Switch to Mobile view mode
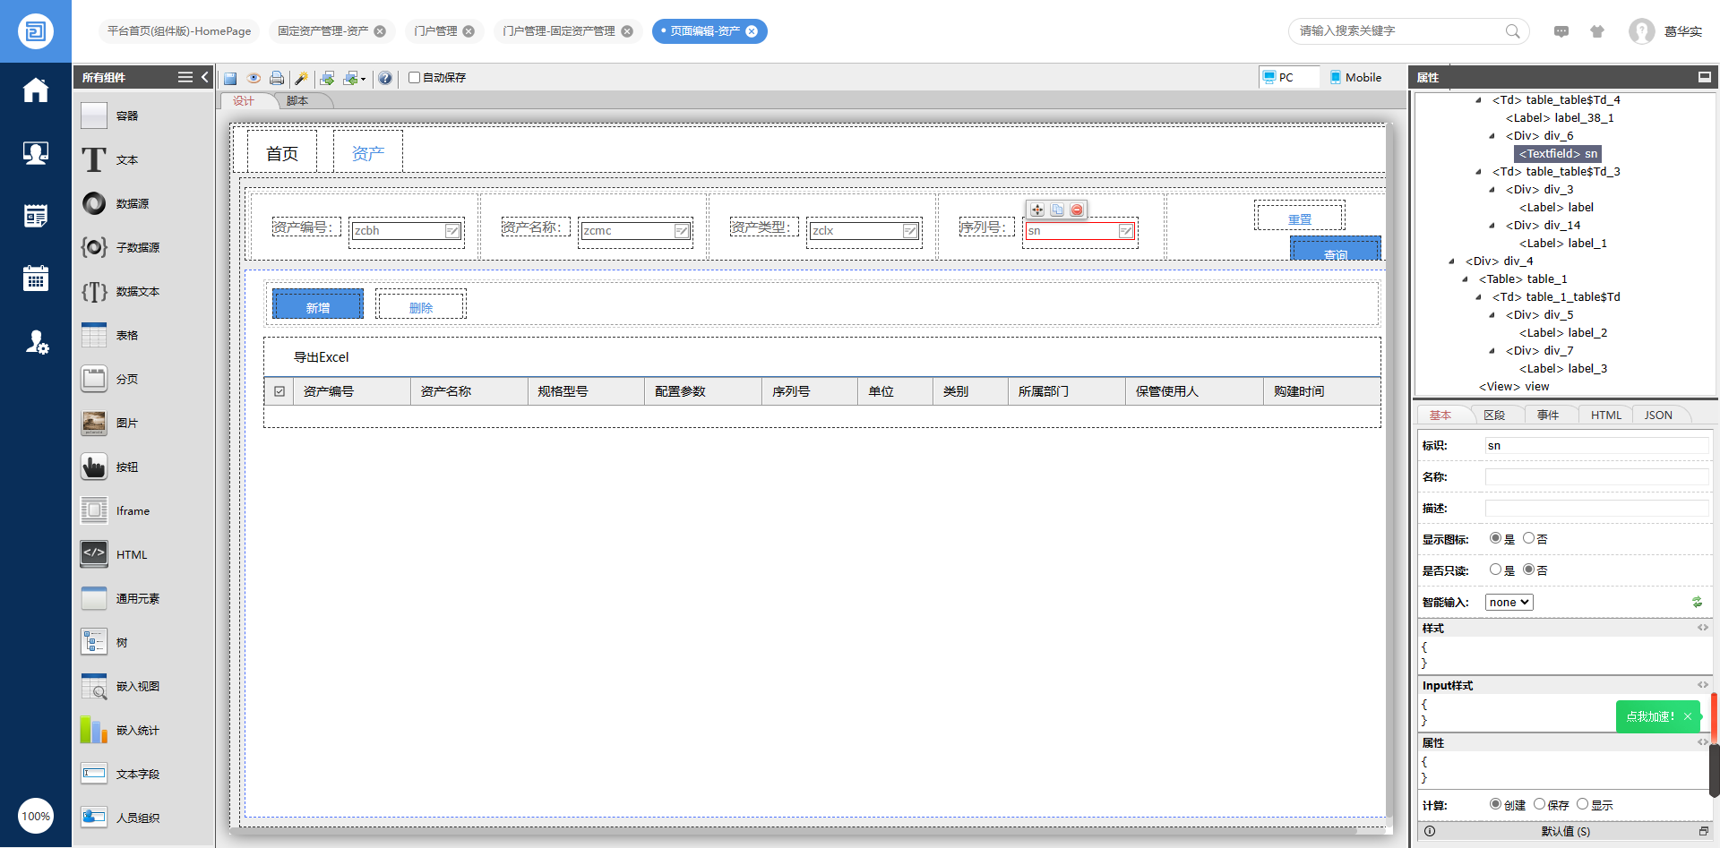 pos(1355,78)
